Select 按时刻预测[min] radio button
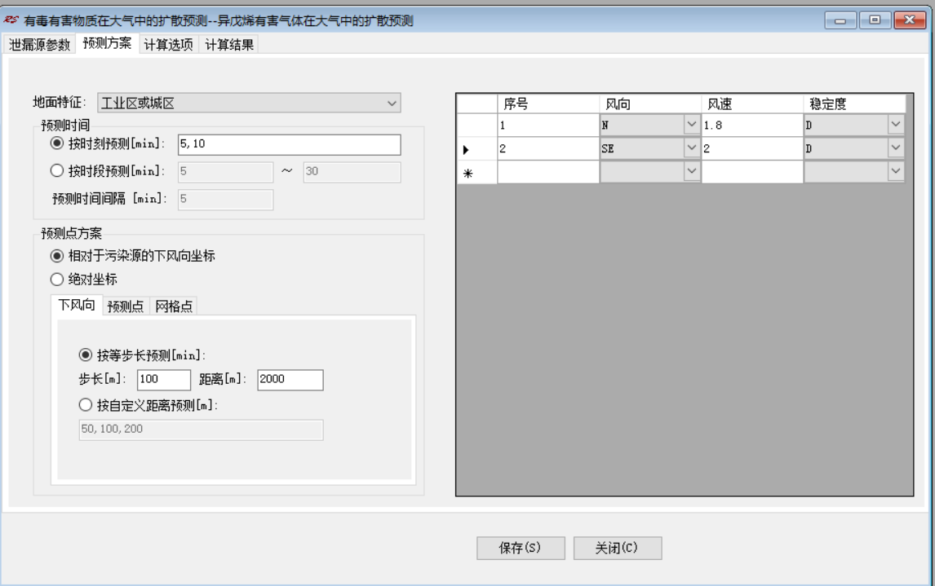 pyautogui.click(x=57, y=143)
